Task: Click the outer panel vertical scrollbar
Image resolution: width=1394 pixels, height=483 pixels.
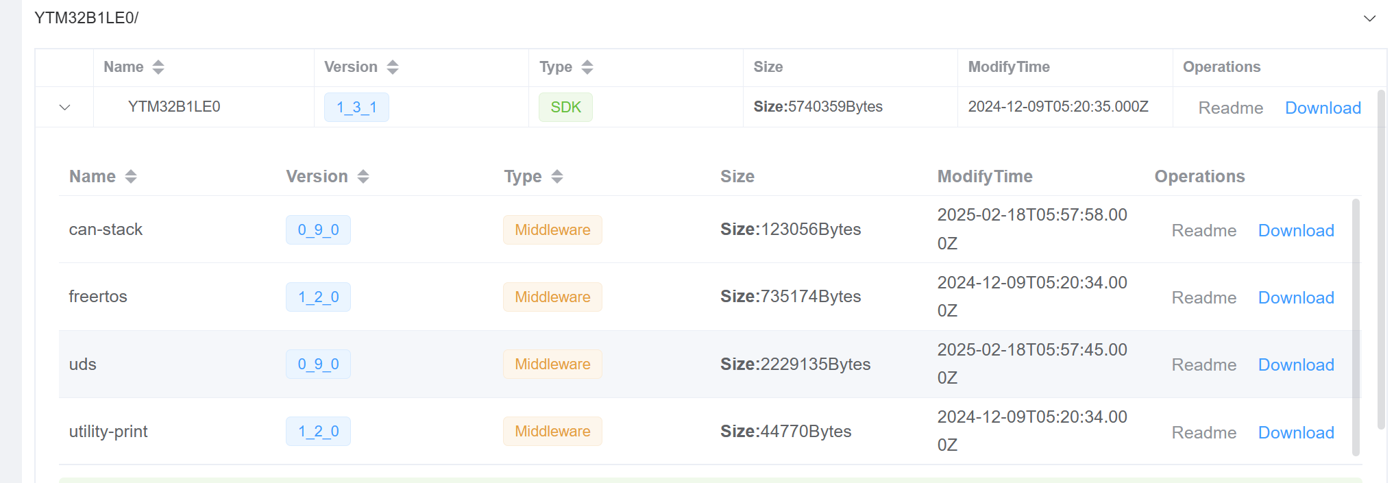Action: click(1381, 259)
